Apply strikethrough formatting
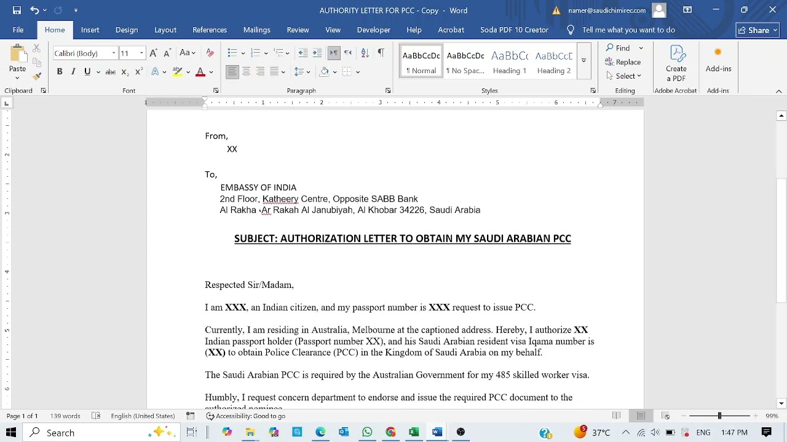The image size is (787, 442). (110, 72)
